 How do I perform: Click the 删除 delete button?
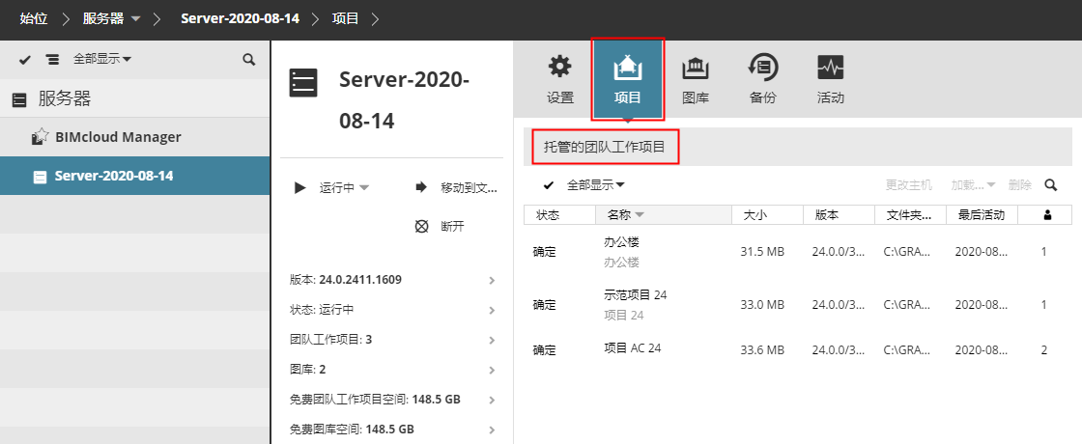1020,184
